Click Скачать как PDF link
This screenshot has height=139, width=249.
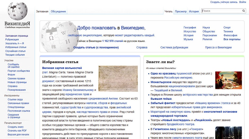[17, 131]
